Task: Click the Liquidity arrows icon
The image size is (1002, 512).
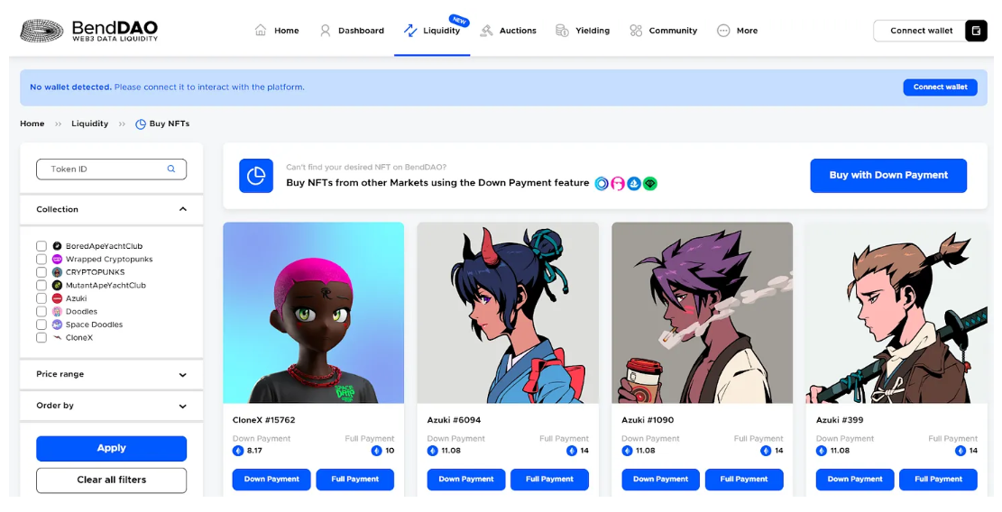Action: click(x=410, y=30)
